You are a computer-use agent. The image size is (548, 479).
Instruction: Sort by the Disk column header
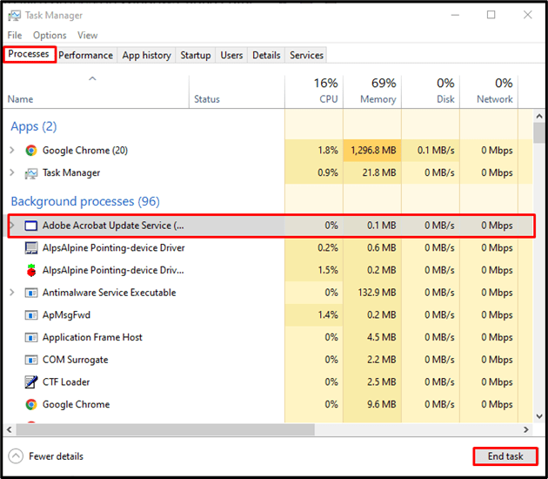(x=431, y=92)
